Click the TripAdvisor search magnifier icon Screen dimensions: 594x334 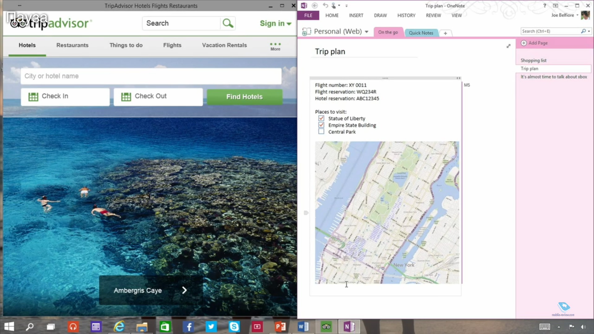[x=228, y=23]
